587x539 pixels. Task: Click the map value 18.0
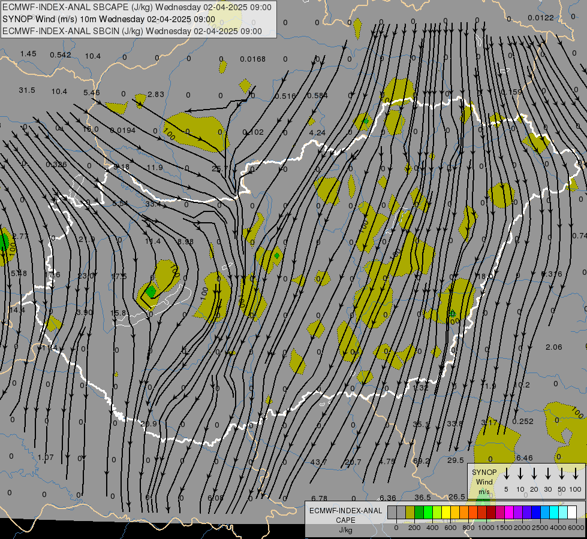coord(484,277)
